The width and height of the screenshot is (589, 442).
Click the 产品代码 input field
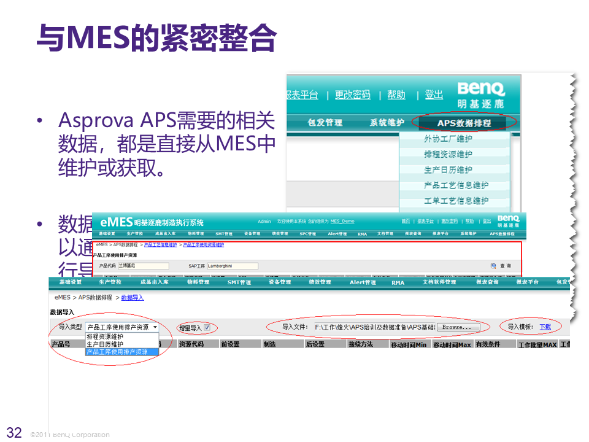143,266
